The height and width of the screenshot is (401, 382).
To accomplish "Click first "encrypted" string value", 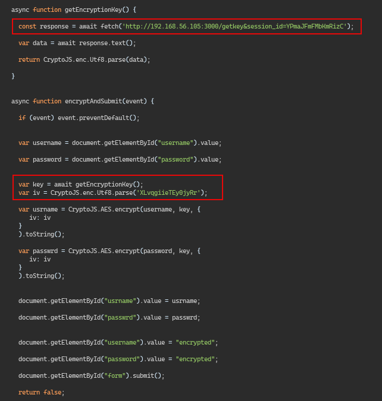I will pos(195,342).
